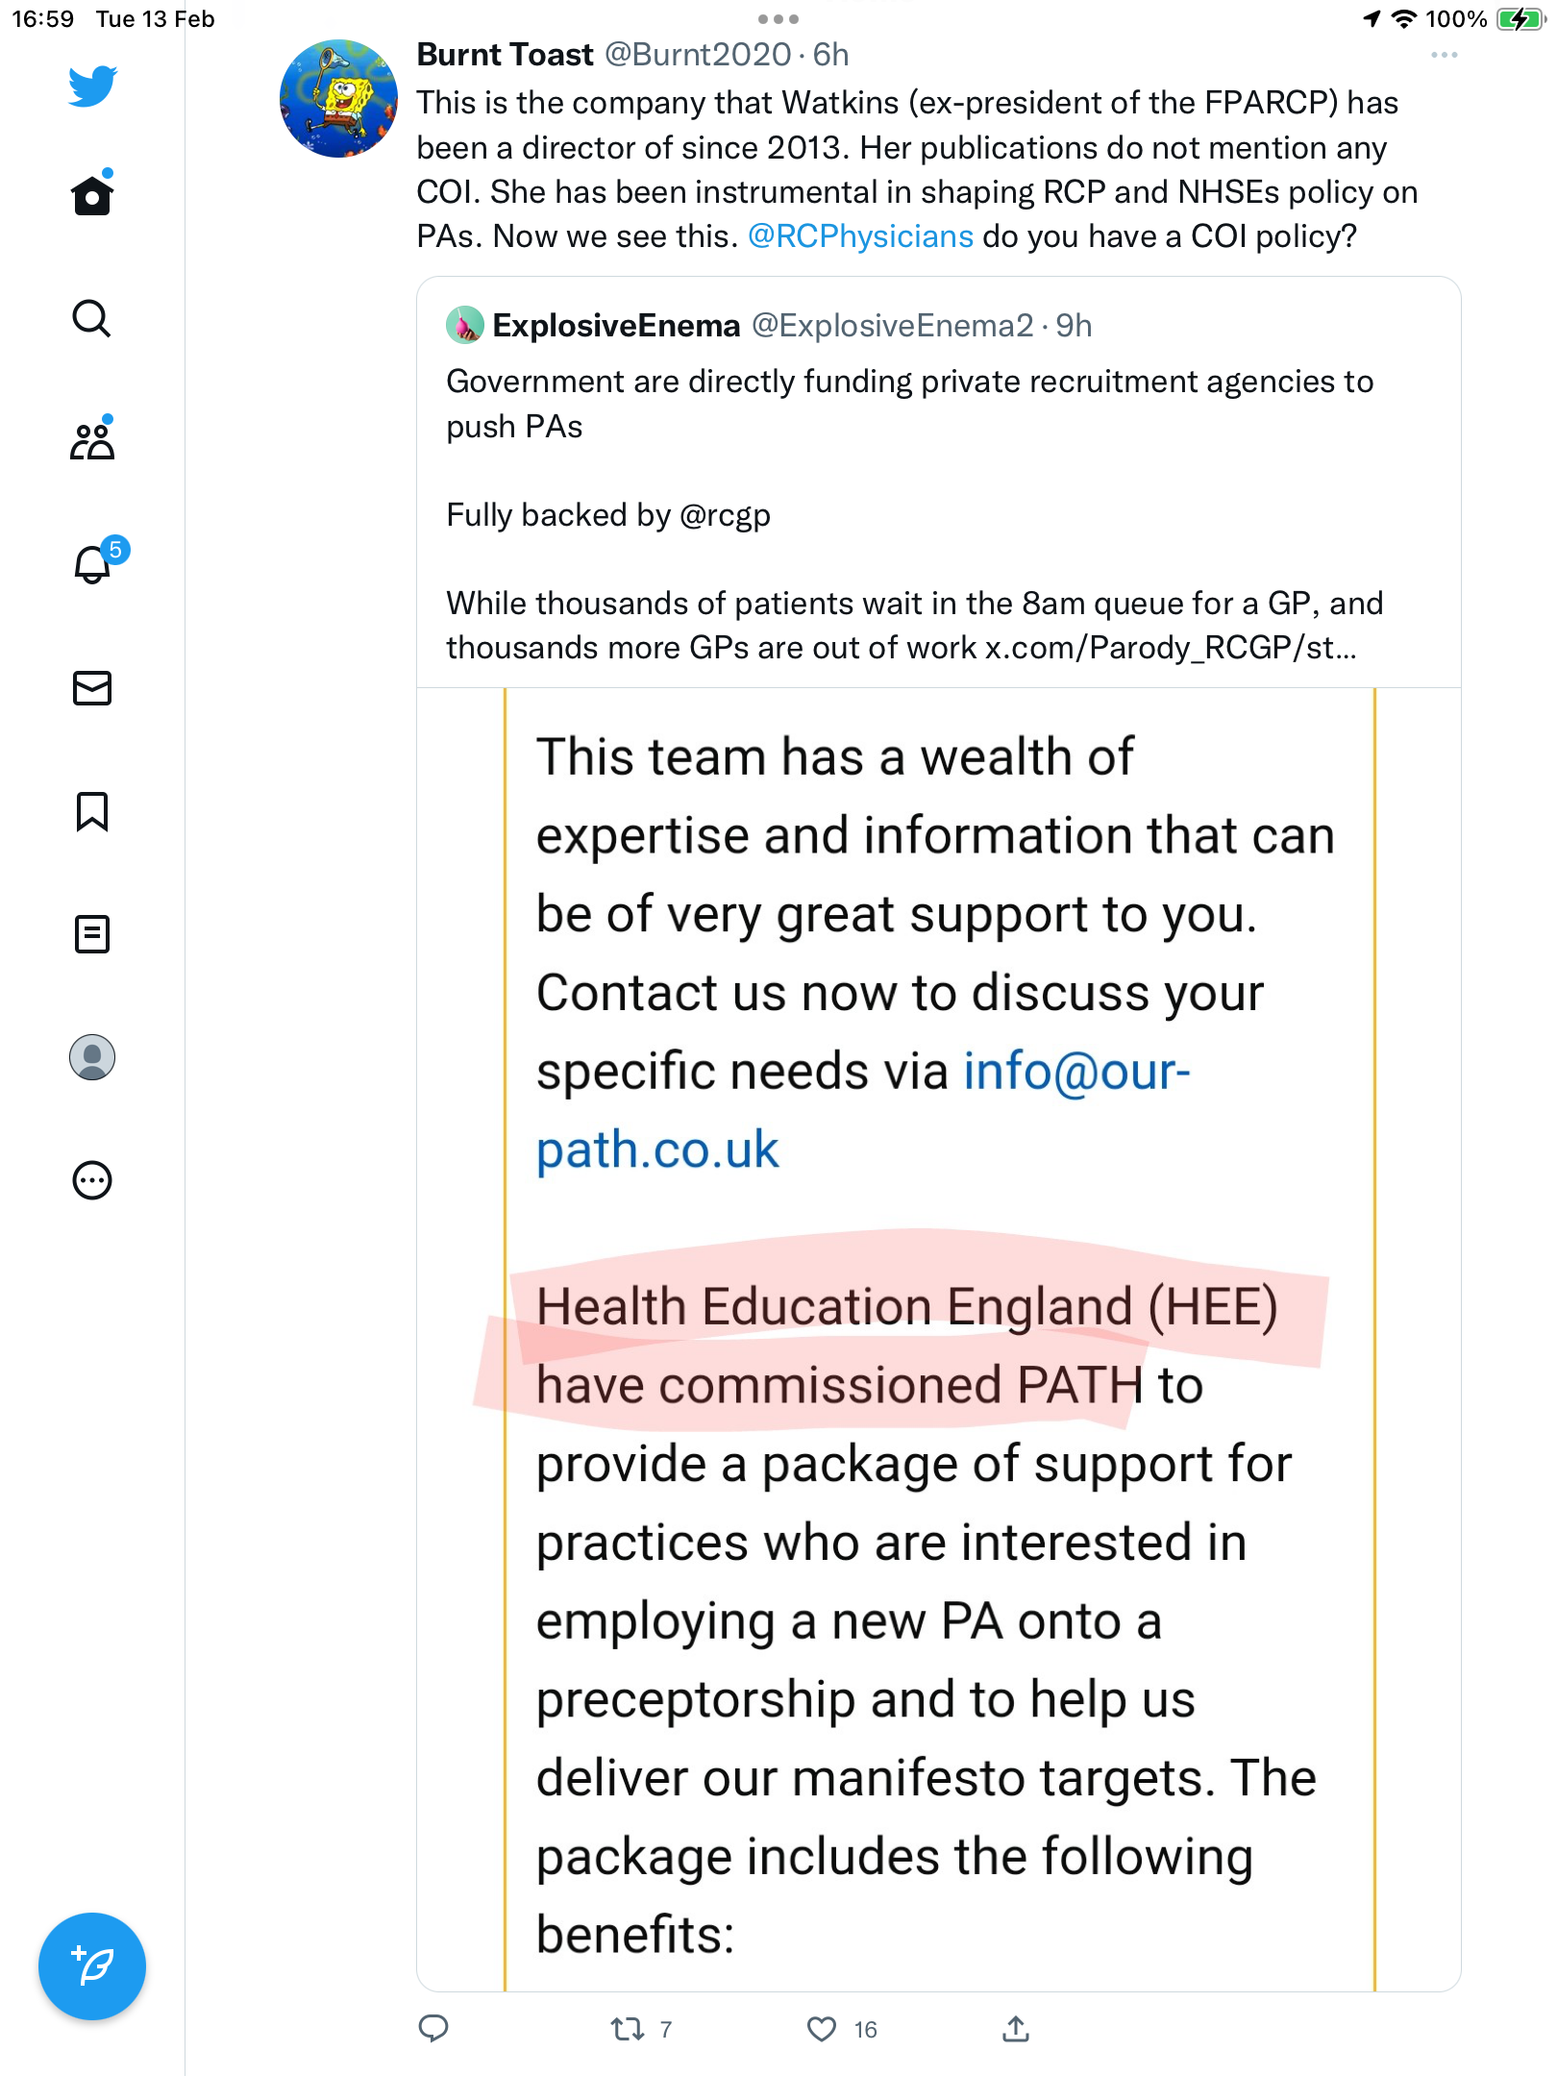Open Burnt Toast's SpongeBob profile picture

pos(338,98)
